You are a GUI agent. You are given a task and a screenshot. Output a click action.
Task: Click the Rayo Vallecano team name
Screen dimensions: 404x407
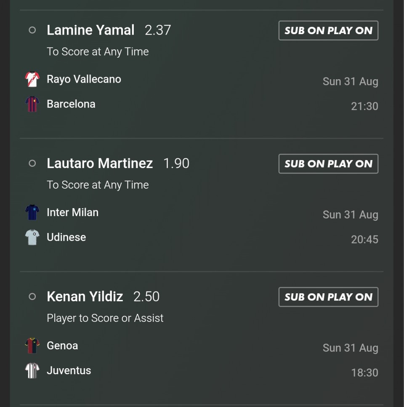point(84,79)
